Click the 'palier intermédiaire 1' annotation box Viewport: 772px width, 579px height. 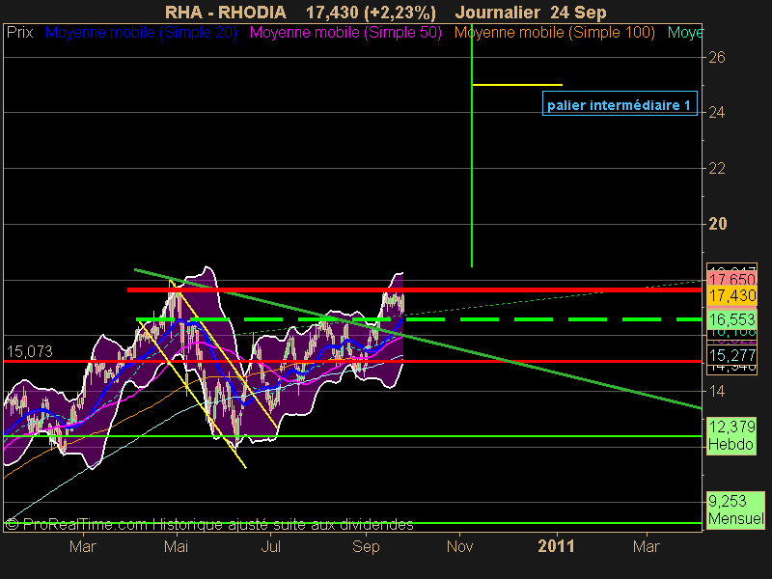[x=620, y=104]
